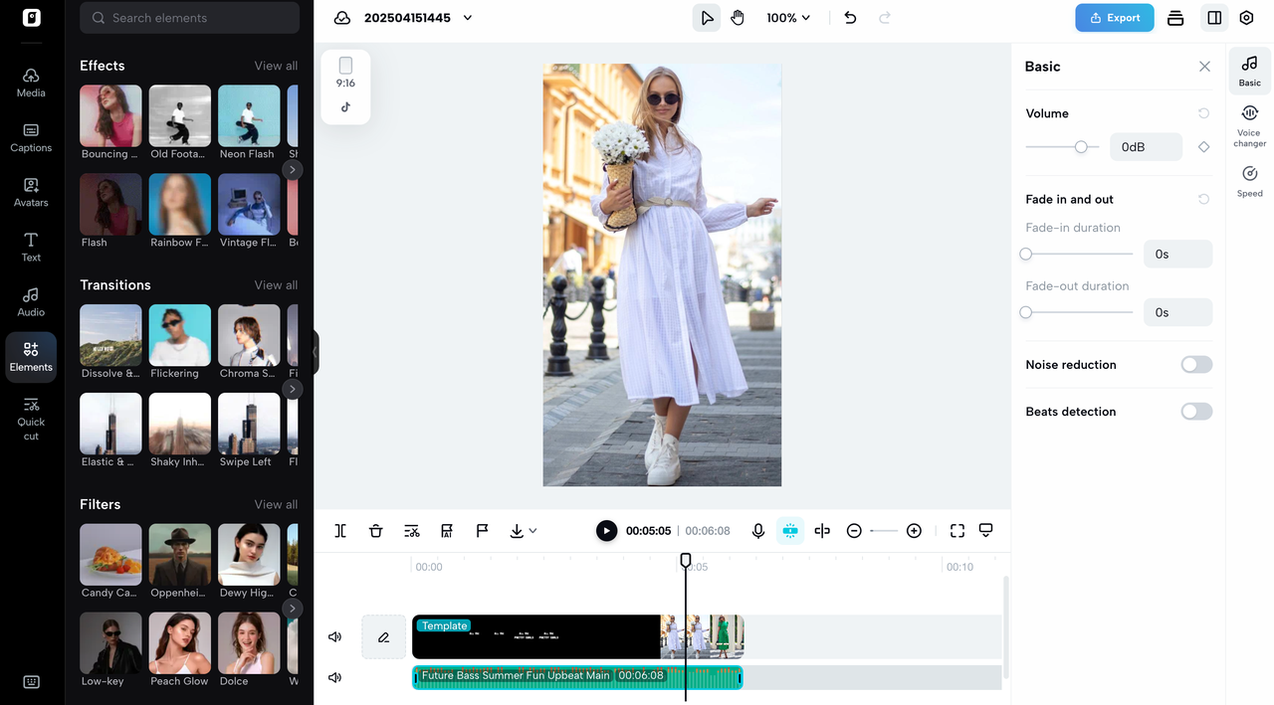This screenshot has height=705, width=1274.
Task: View all Transitions
Action: coord(276,284)
